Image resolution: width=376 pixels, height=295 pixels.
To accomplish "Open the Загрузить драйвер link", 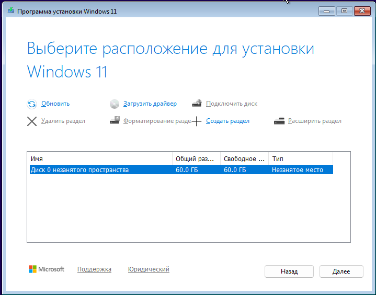I will [x=150, y=104].
